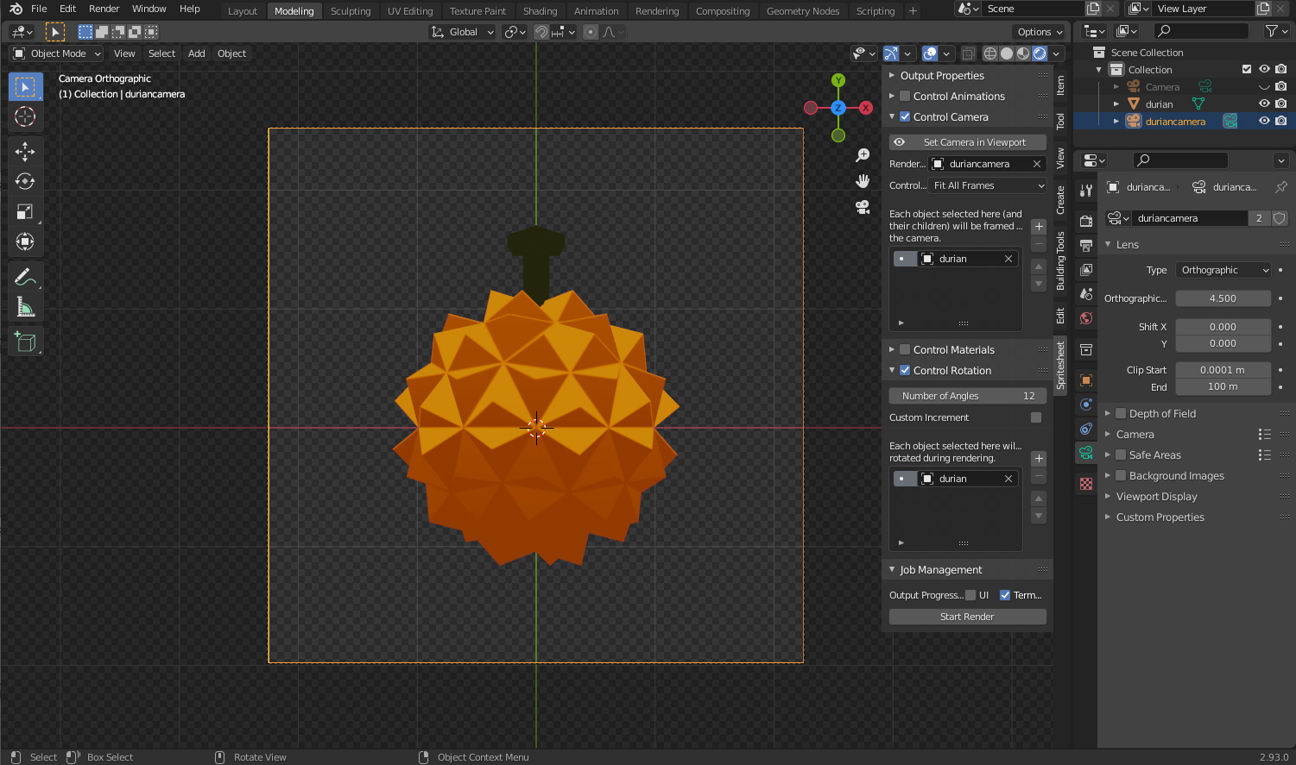Open the camera Object Data properties tab

click(1085, 452)
